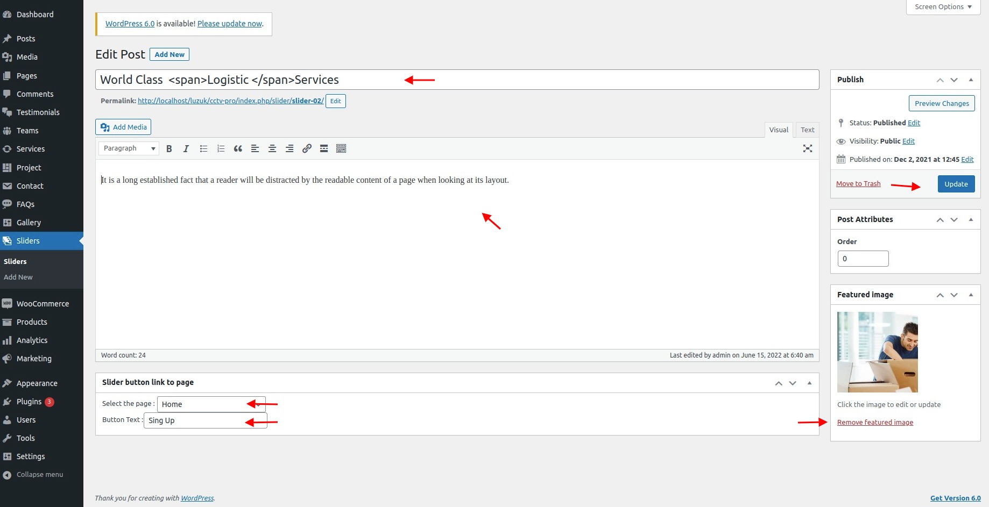Click the featured image thumbnail
Image resolution: width=989 pixels, height=507 pixels.
pyautogui.click(x=877, y=352)
